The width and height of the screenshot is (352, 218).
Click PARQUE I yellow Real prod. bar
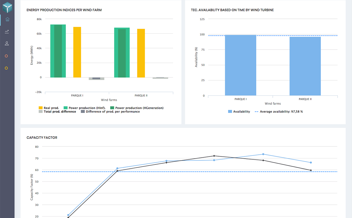point(77,52)
